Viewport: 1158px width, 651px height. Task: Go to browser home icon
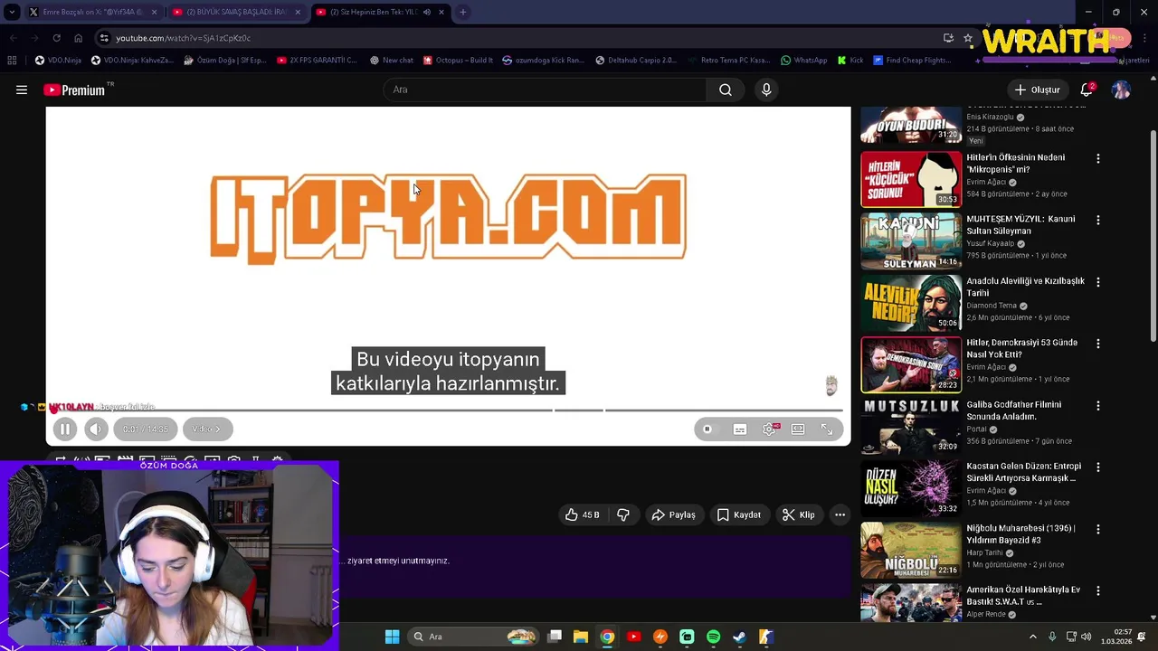78,38
